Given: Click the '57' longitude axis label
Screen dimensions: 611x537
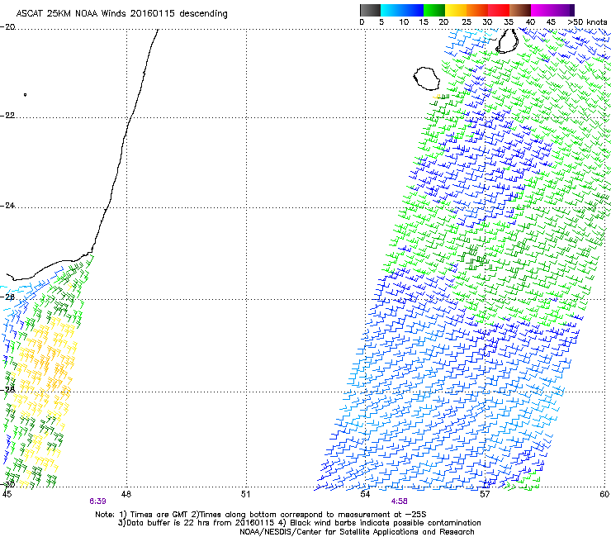Looking at the screenshot, I should click(x=485, y=494).
